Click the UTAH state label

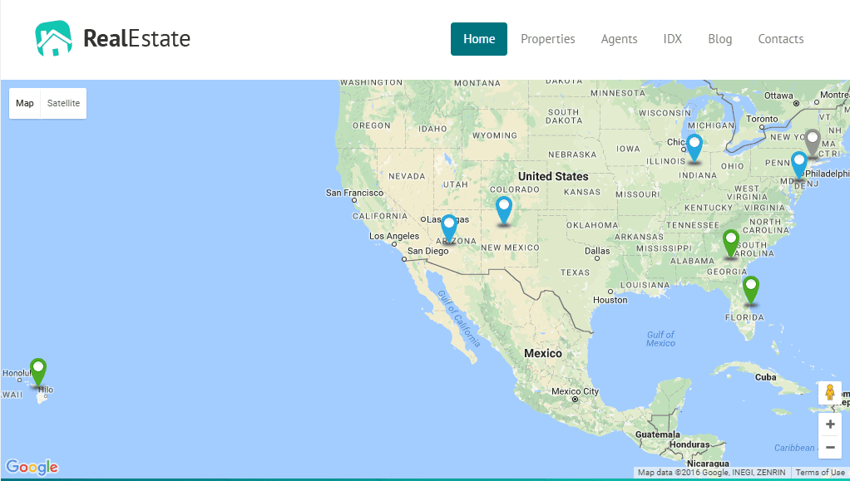pos(456,184)
